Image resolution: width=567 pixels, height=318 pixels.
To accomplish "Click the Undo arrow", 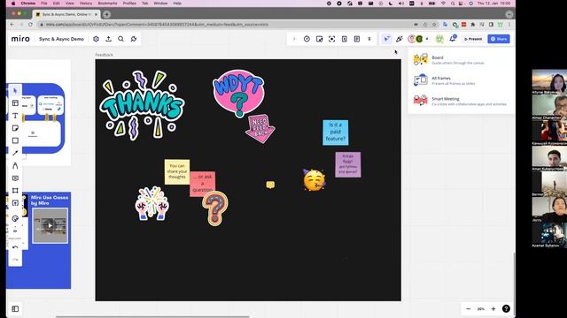I will (15, 247).
